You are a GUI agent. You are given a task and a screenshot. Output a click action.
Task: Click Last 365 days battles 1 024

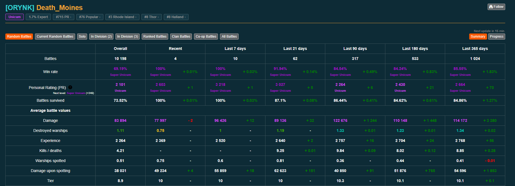pyautogui.click(x=475, y=58)
